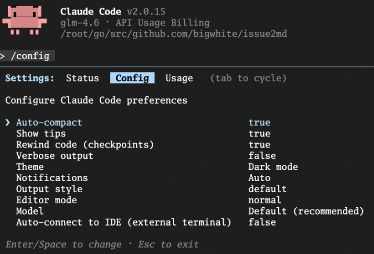The height and width of the screenshot is (254, 374).
Task: Switch to the Status tab
Action: pyautogui.click(x=82, y=79)
